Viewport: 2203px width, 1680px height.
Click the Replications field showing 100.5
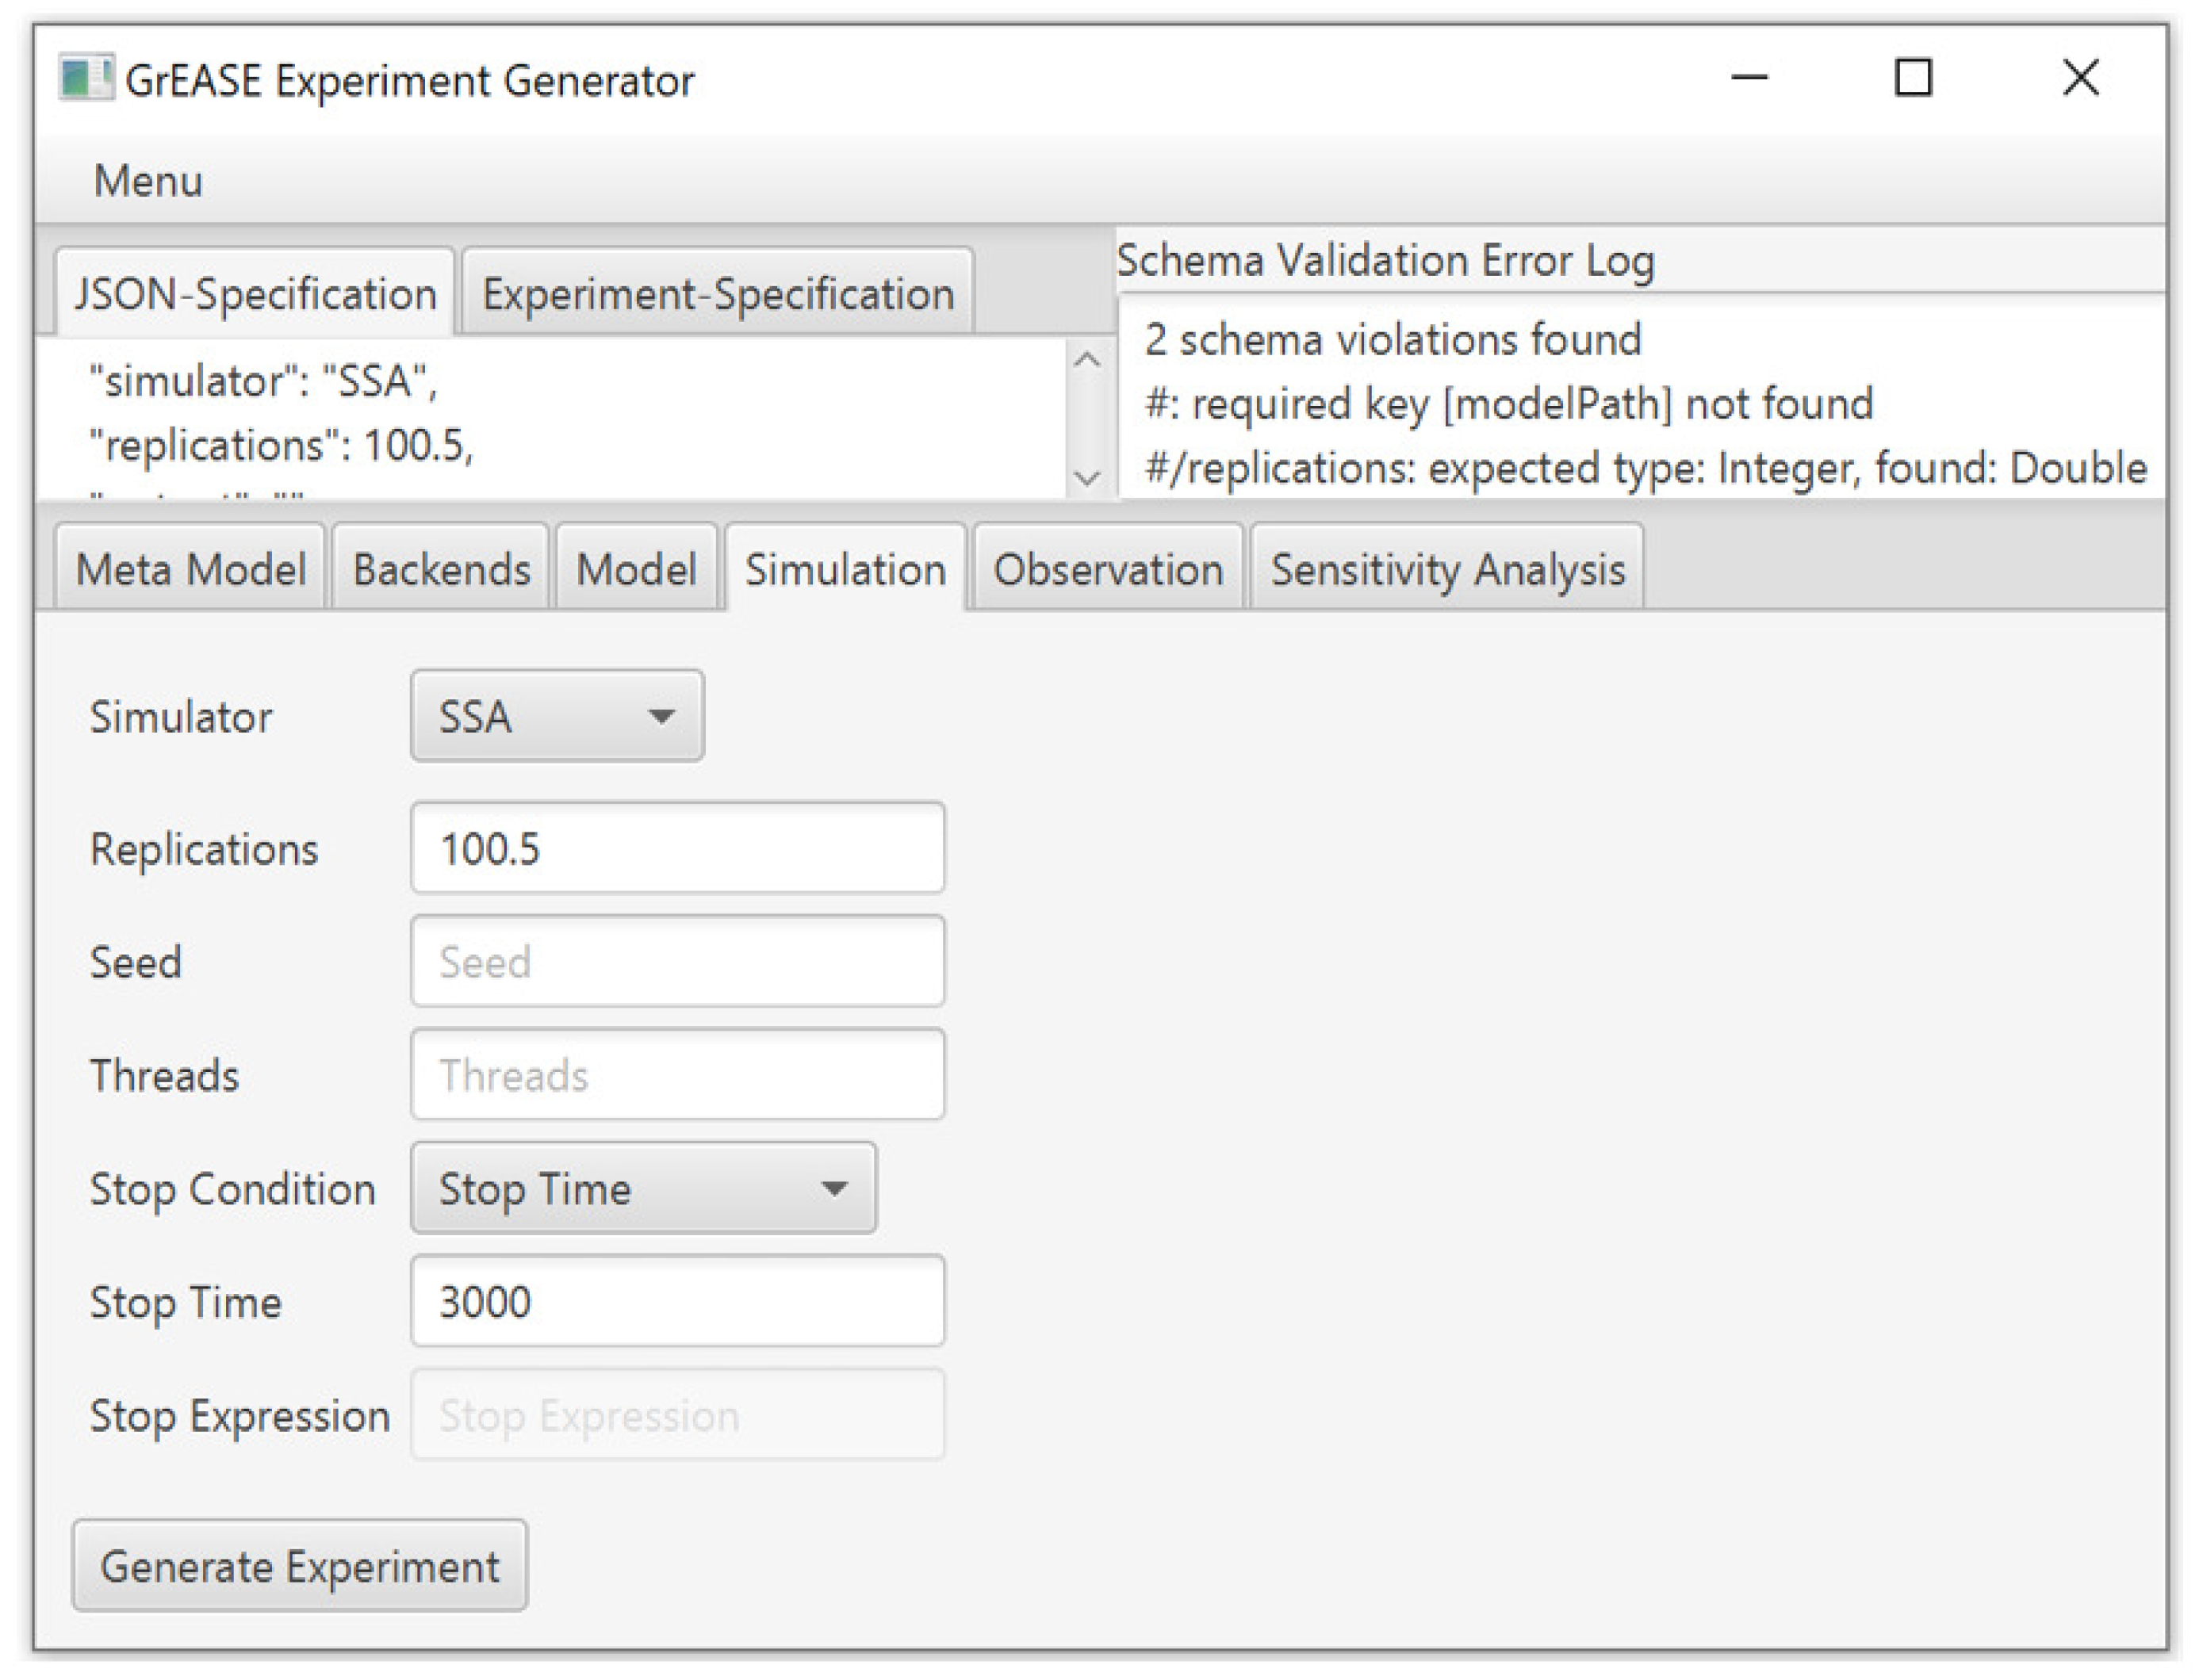[x=677, y=848]
